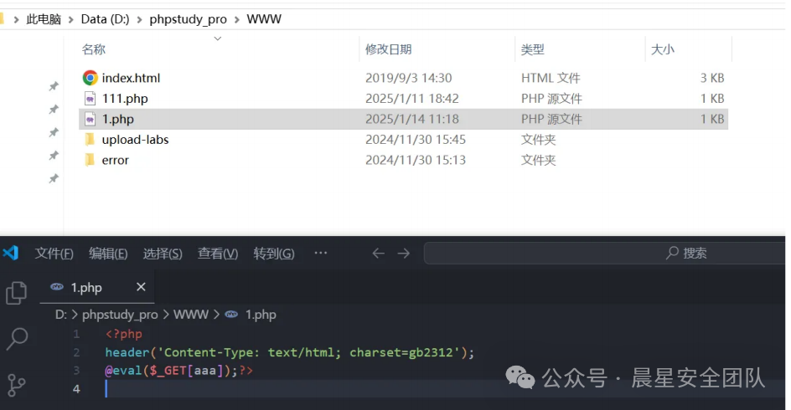The height and width of the screenshot is (410, 791).
Task: Open the 文件(F) menu
Action: (54, 254)
